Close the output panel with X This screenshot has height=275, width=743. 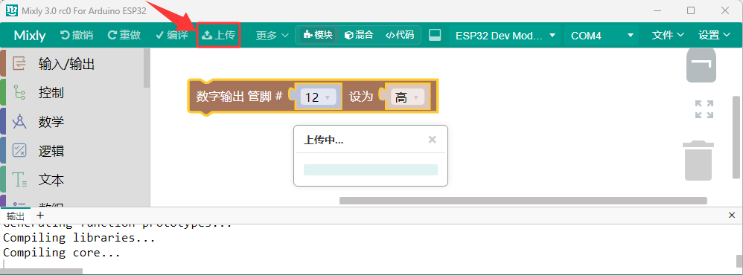click(x=732, y=215)
